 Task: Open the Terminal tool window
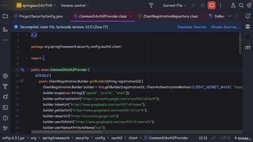5,107
